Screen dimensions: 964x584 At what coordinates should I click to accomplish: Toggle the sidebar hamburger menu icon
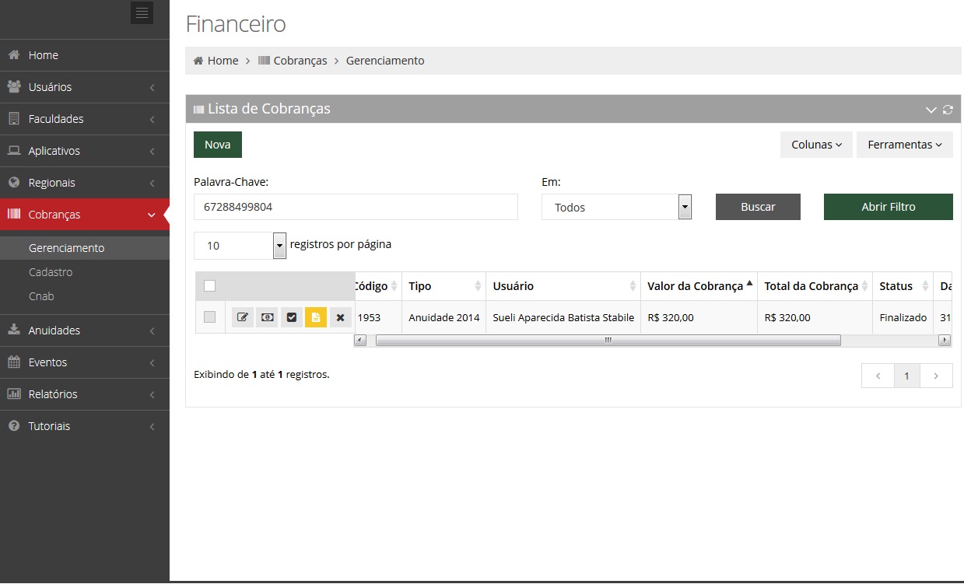click(x=142, y=12)
